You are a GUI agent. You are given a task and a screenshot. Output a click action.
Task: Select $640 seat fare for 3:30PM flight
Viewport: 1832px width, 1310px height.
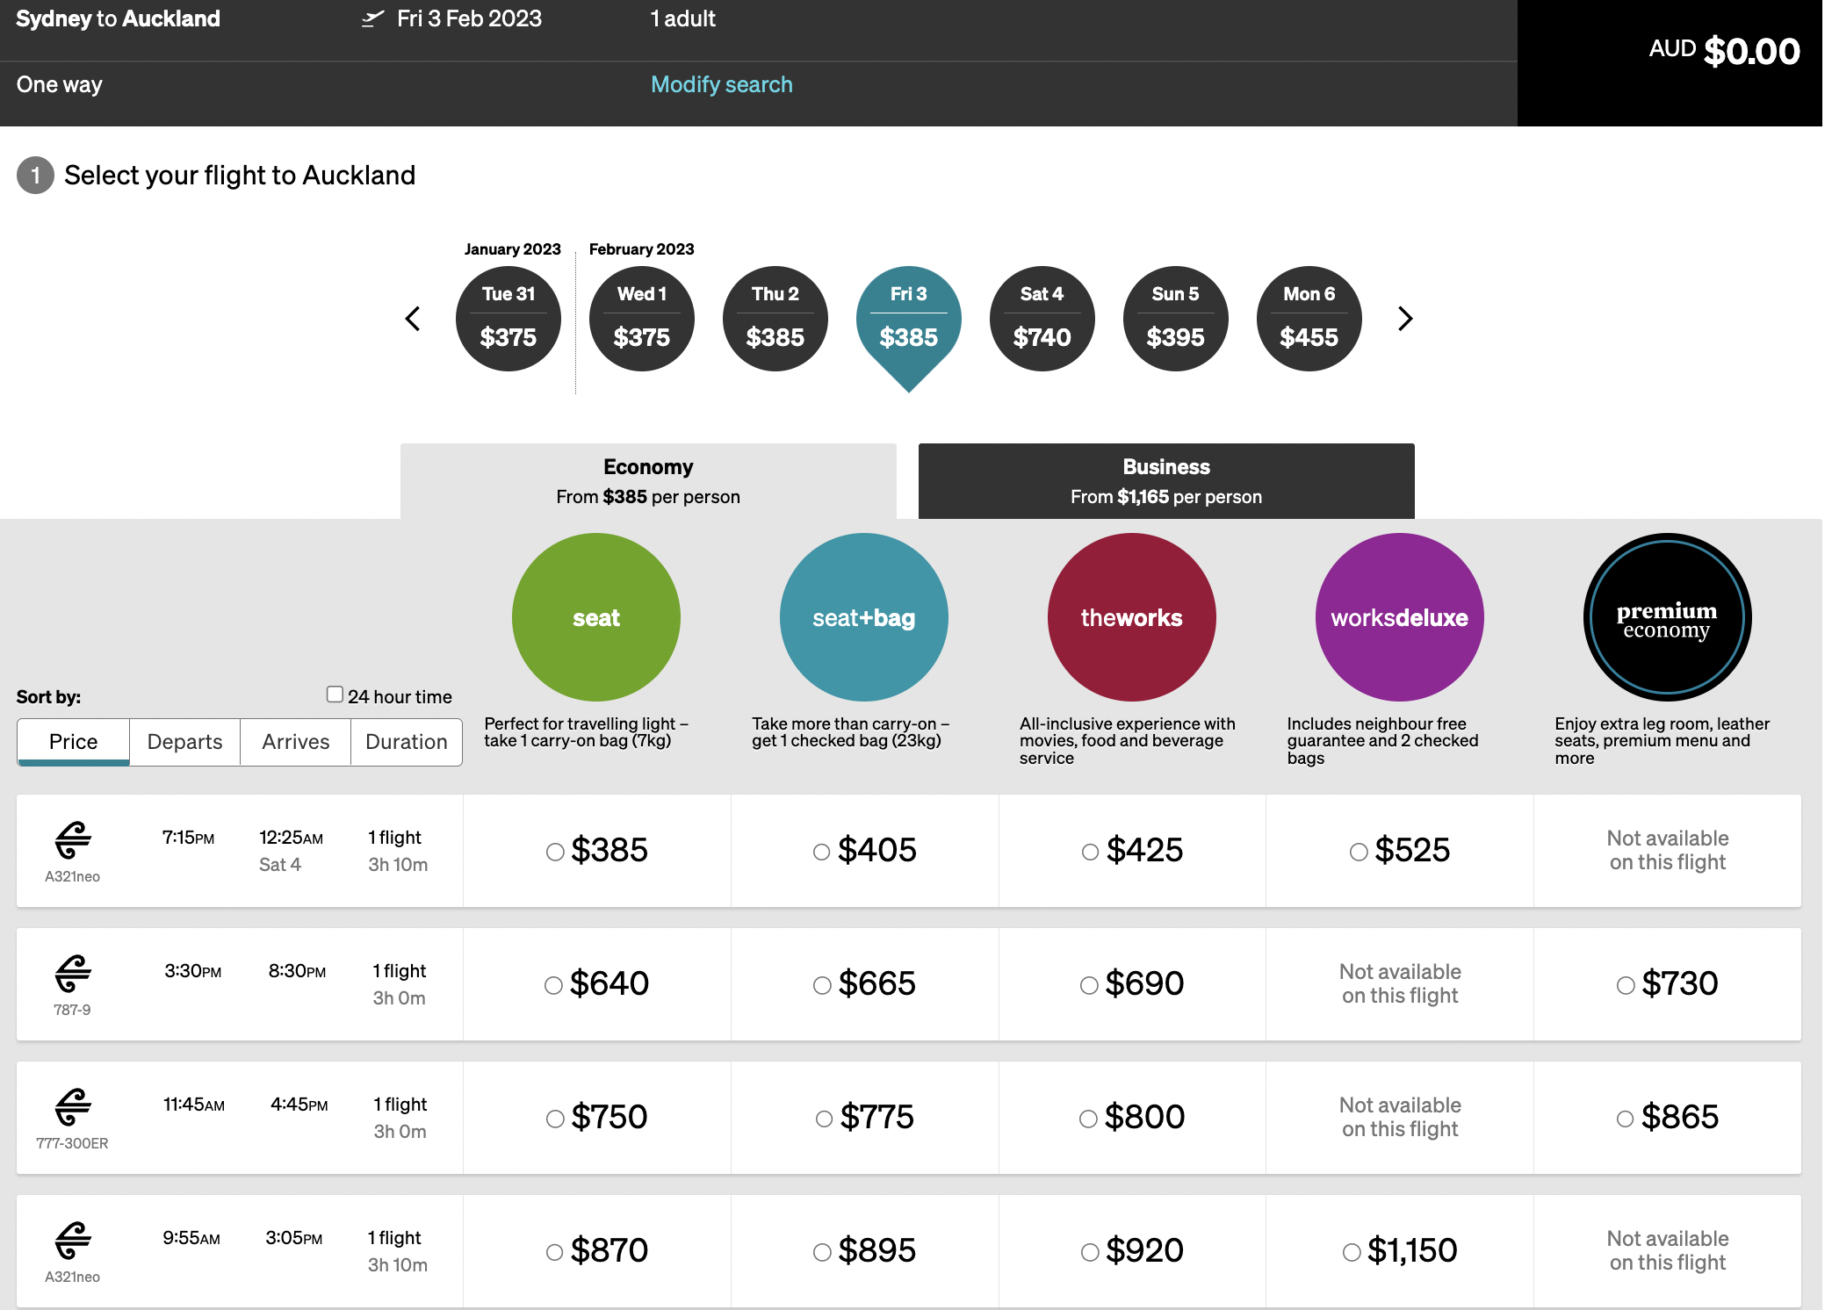click(553, 985)
